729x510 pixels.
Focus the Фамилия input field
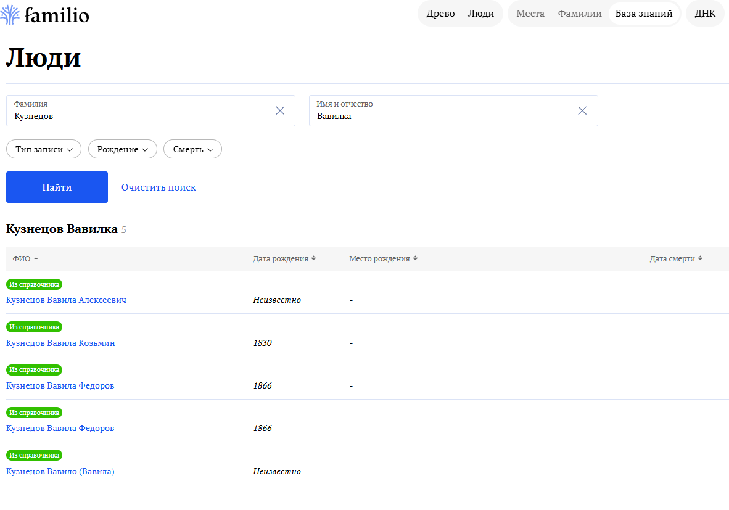139,115
